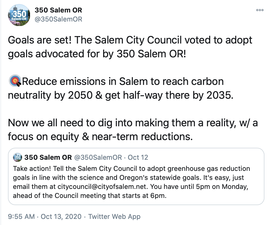Screen dimensions: 270x225
Task: Click the @350SalemOR handle inside the quoted tweet
Action: pyautogui.click(x=98, y=157)
